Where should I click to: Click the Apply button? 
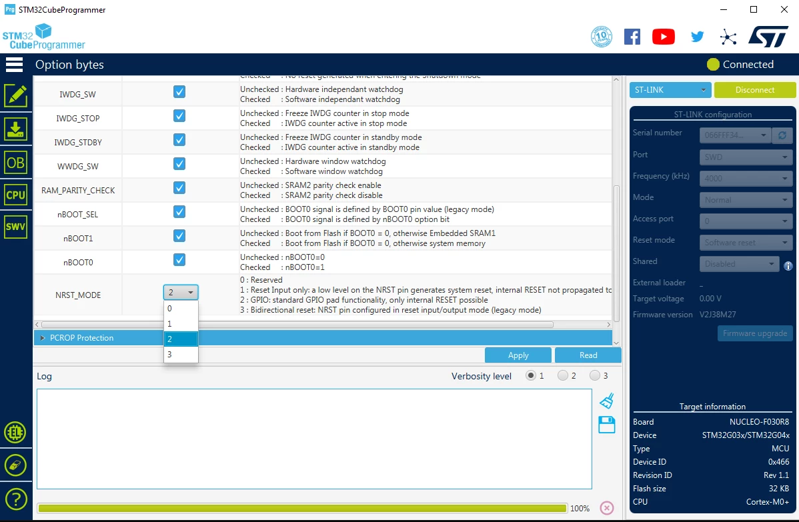[x=518, y=355]
